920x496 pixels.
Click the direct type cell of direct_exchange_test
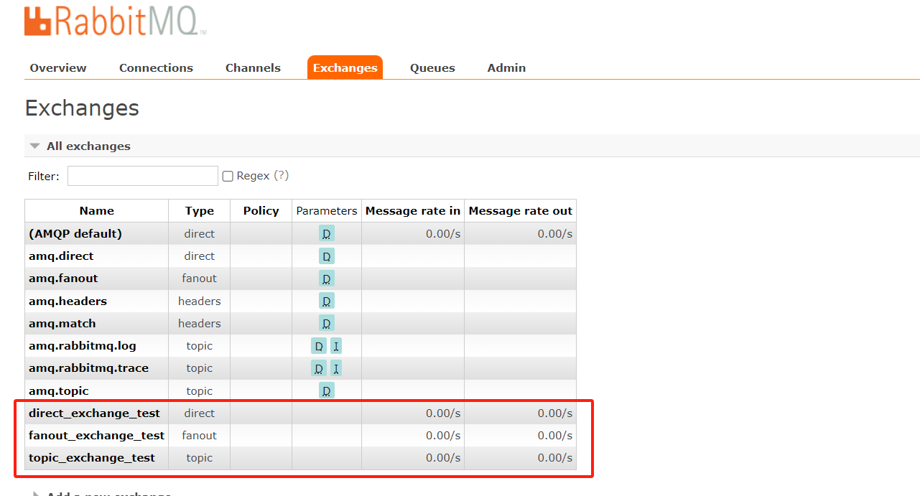click(x=199, y=413)
